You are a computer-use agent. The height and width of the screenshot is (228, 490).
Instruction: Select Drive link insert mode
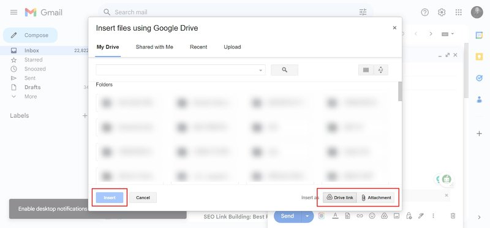[340, 198]
